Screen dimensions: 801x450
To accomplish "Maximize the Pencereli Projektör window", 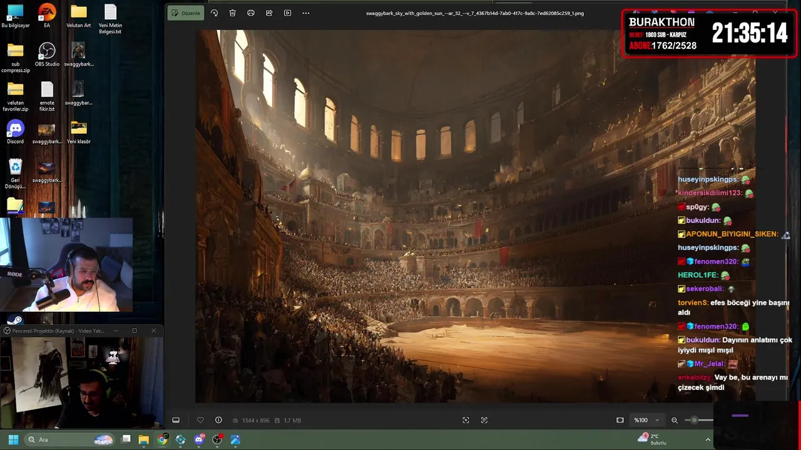I will [x=134, y=331].
